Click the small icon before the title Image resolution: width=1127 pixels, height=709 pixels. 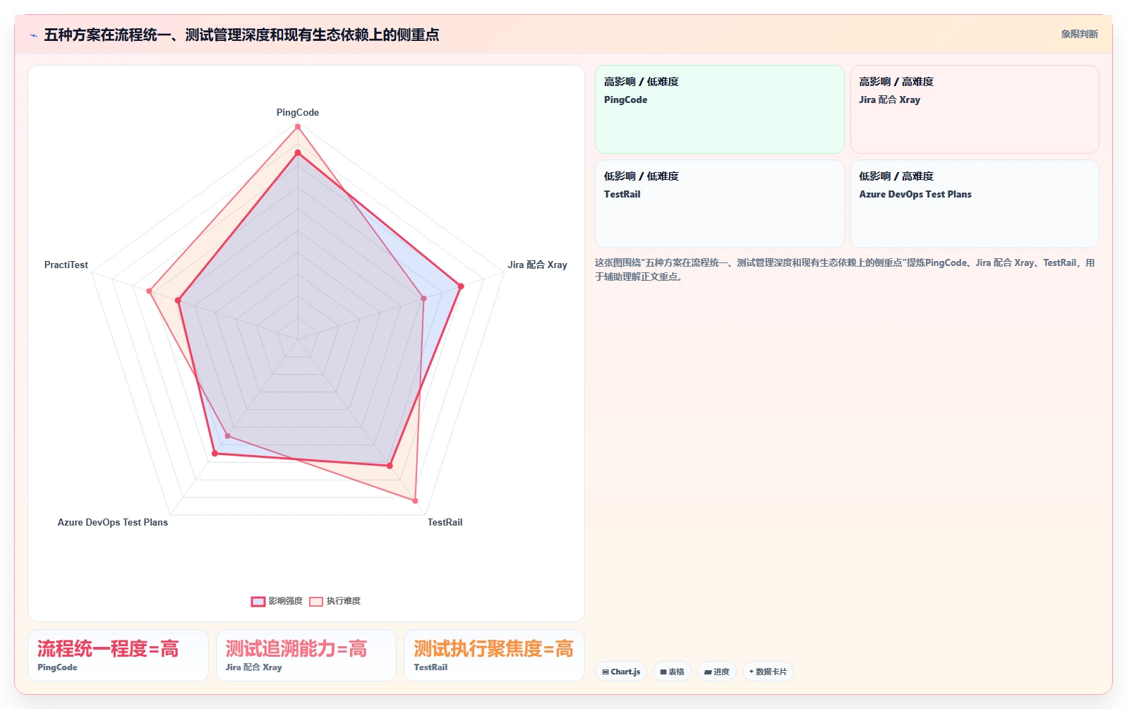tap(33, 35)
